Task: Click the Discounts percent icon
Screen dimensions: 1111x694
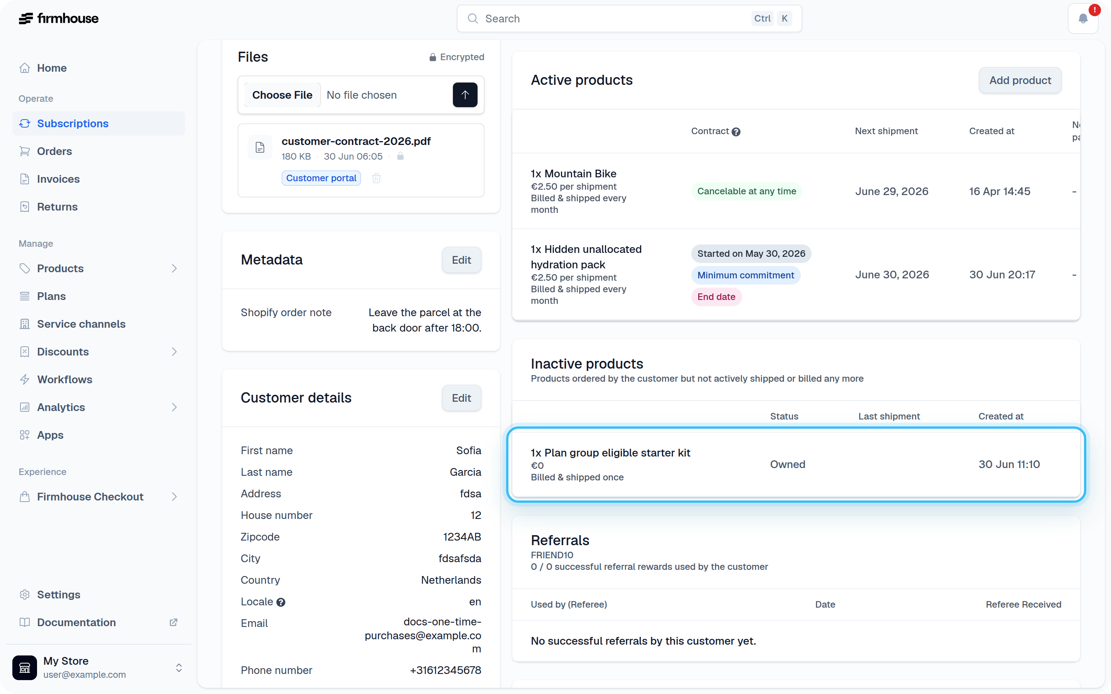Action: 25,352
